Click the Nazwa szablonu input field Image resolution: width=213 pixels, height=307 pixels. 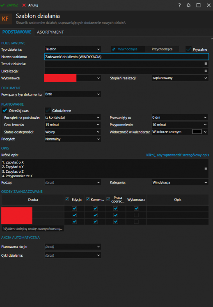[126, 57]
